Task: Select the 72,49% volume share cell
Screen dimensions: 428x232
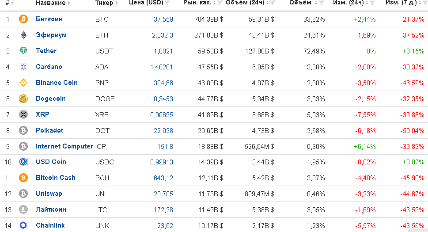Action: [314, 51]
